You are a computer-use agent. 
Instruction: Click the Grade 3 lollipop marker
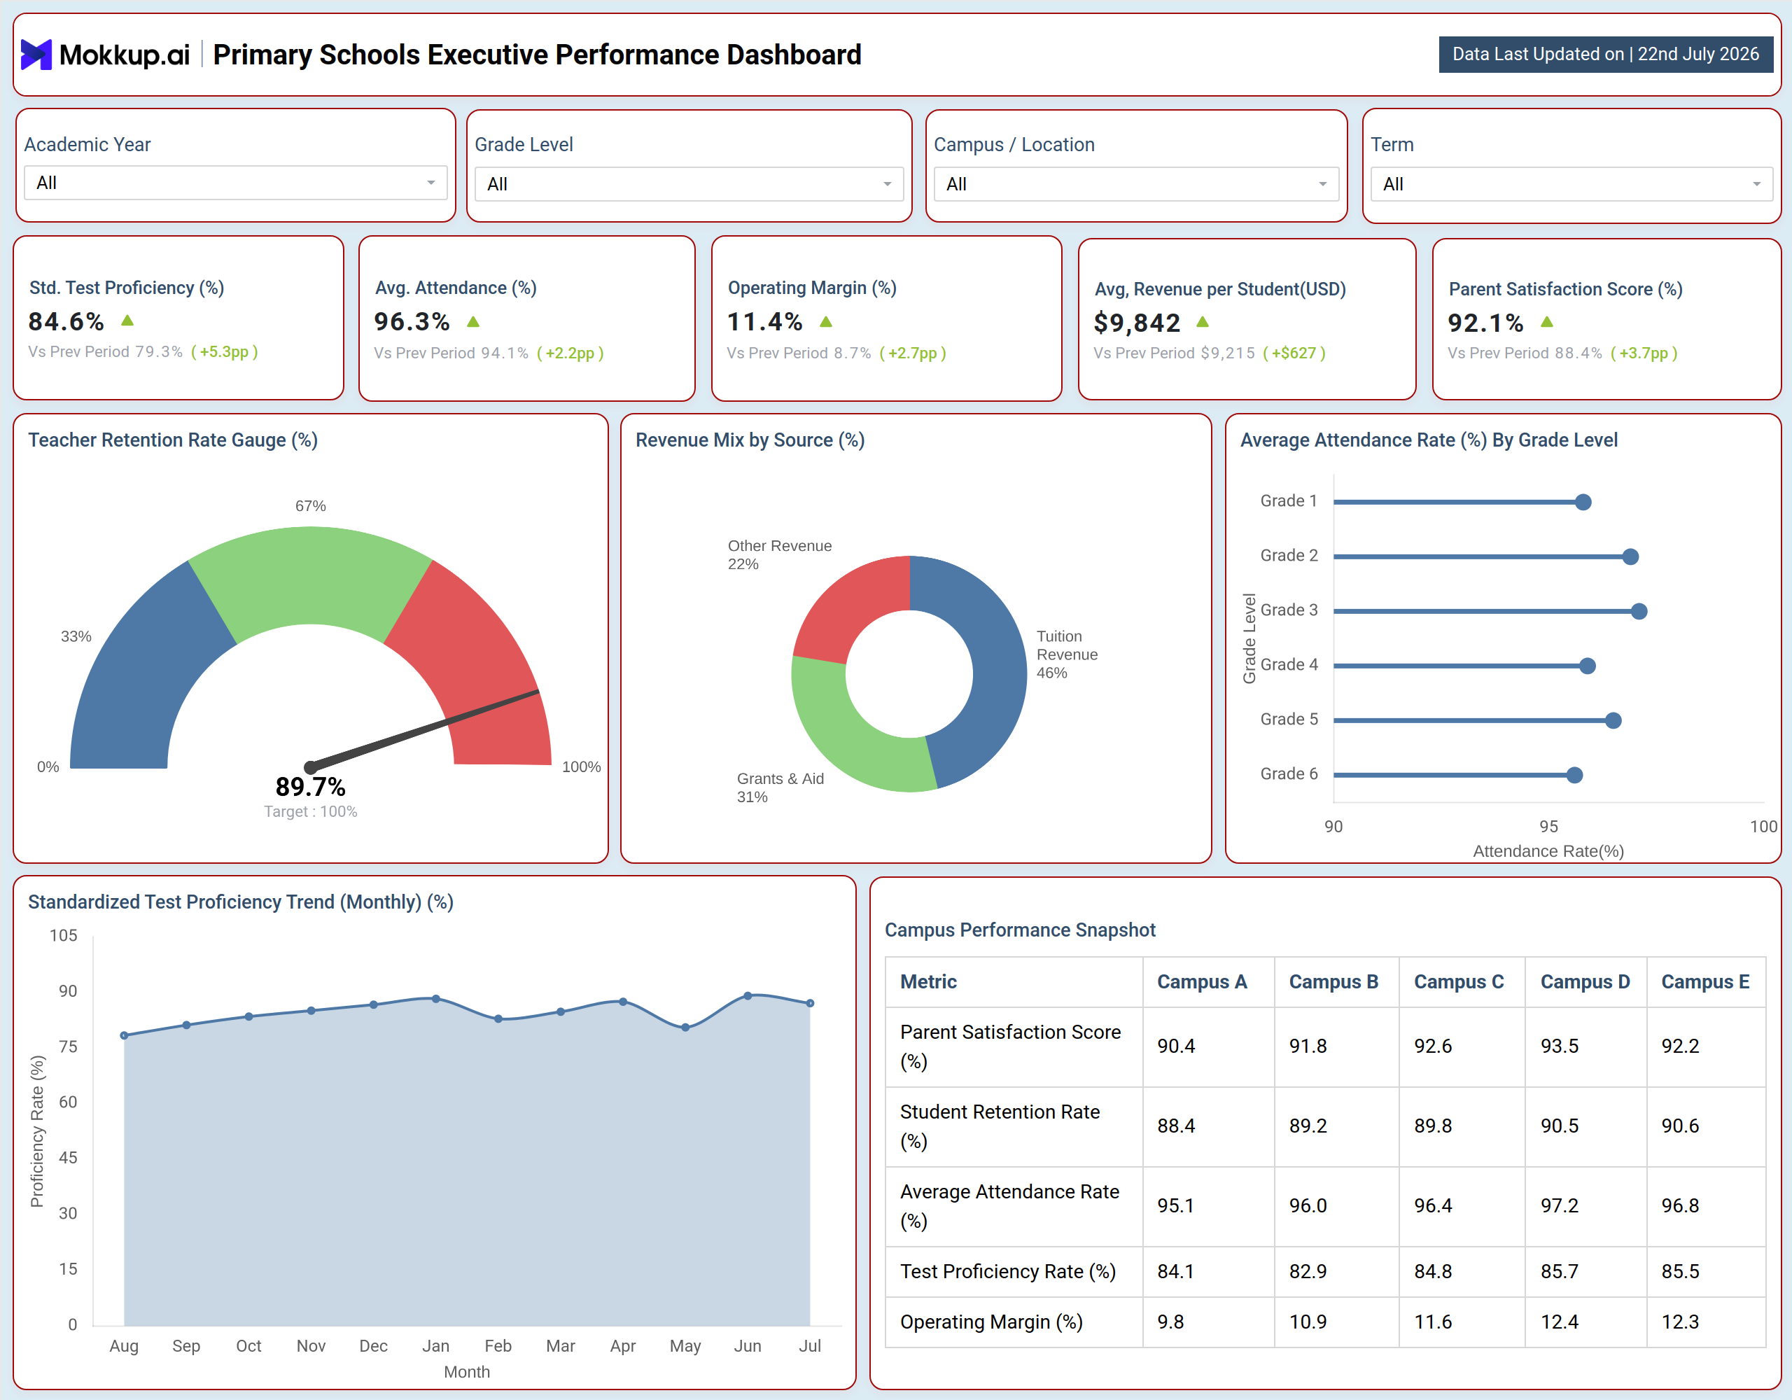(x=1639, y=611)
